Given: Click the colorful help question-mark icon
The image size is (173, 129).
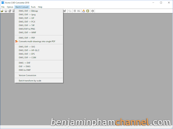Looking at the screenshot, I should pos(84,11).
